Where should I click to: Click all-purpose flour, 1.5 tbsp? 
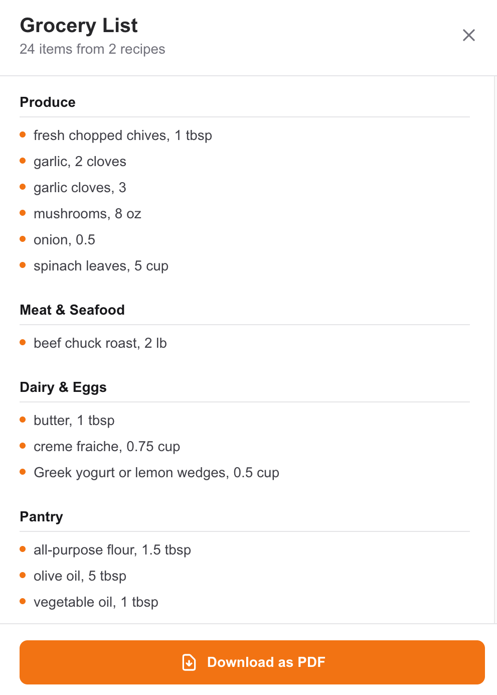click(112, 550)
